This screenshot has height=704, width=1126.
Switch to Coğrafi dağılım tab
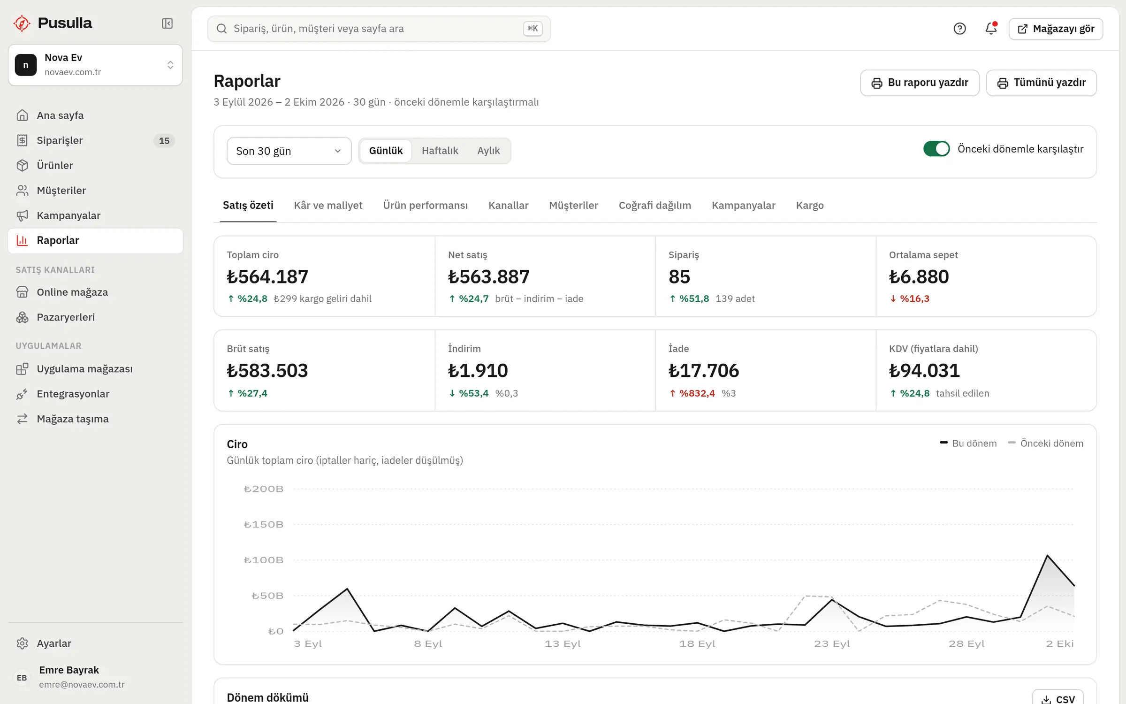[654, 206]
